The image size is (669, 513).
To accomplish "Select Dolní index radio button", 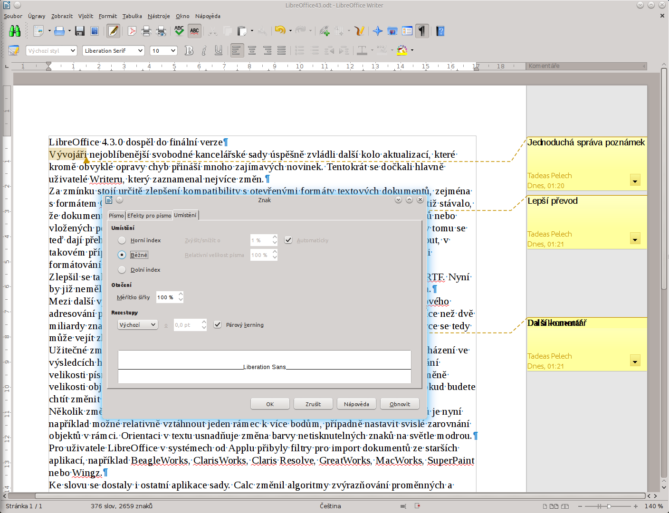I will 122,270.
